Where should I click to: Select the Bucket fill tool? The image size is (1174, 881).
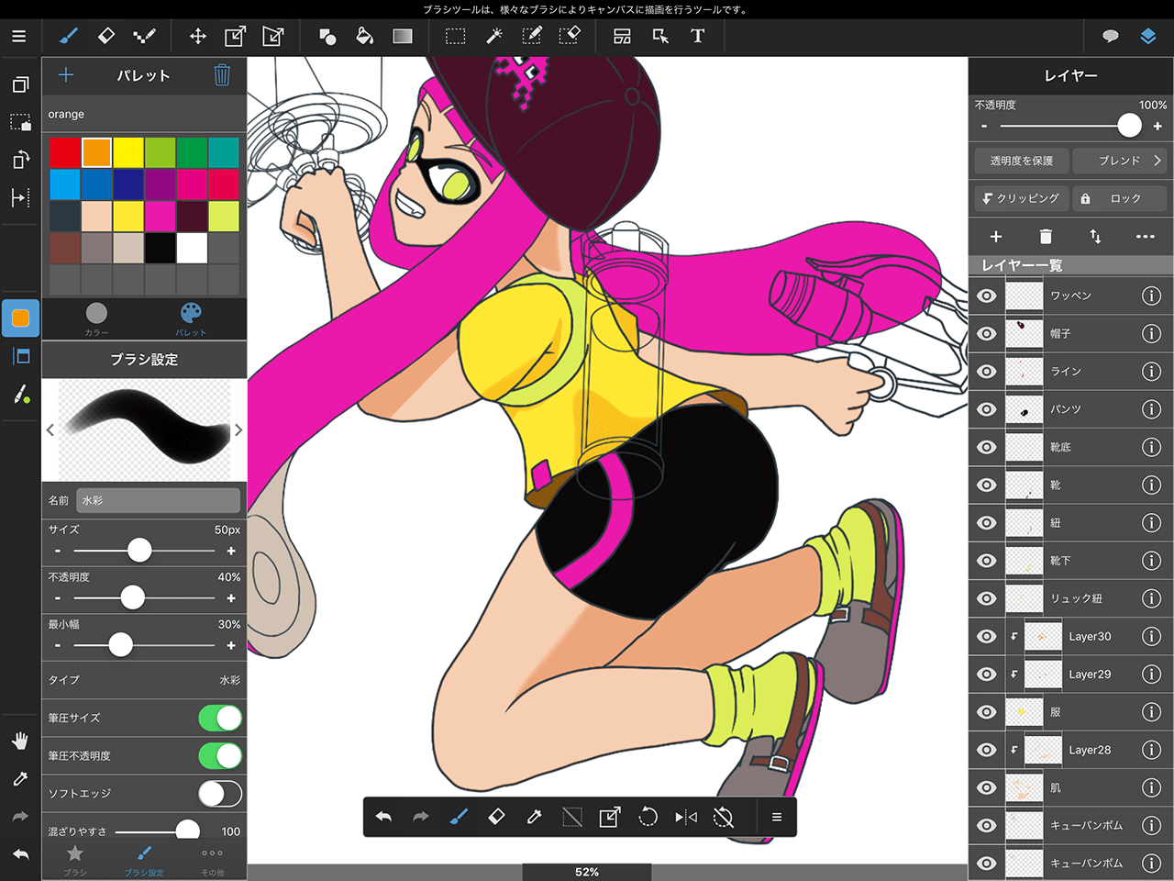click(364, 36)
